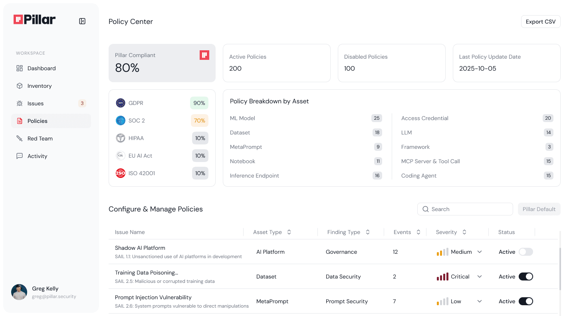Sort by Asset Type column arrows
Screen dimensions: 575x316
(x=289, y=232)
